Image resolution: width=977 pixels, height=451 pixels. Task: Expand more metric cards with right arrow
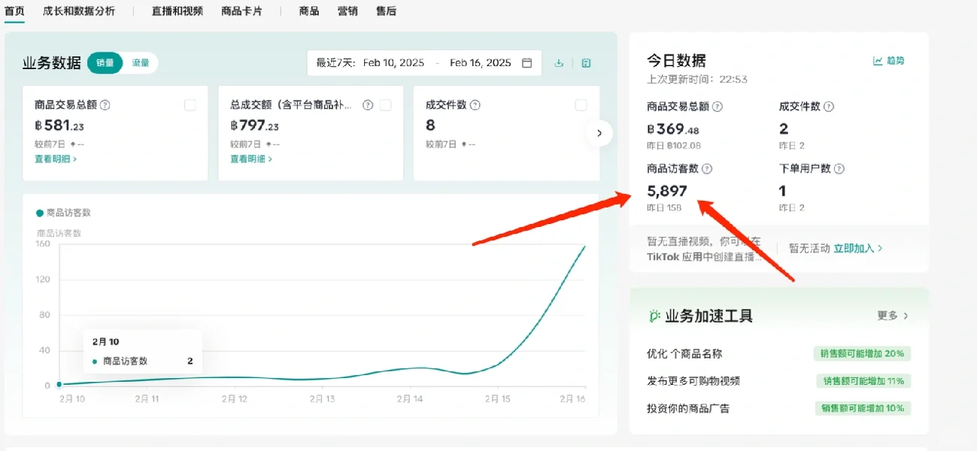tap(599, 133)
